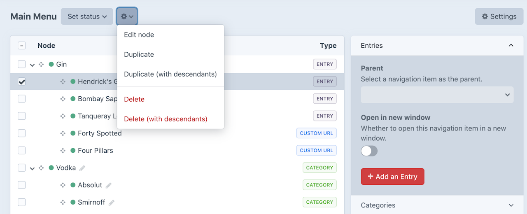This screenshot has height=214, width=527.
Task: Expand the Categories panel section
Action: pyautogui.click(x=511, y=205)
